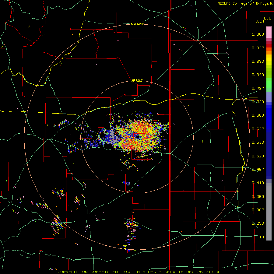Click the 100 NMI range ring label
Viewport: 274px width, 274px height.
(x=137, y=24)
